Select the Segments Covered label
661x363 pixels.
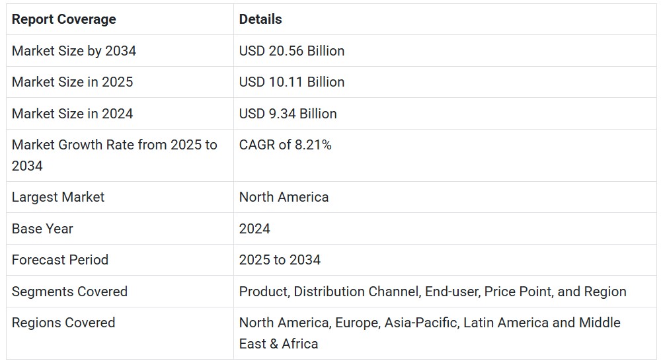pyautogui.click(x=69, y=292)
